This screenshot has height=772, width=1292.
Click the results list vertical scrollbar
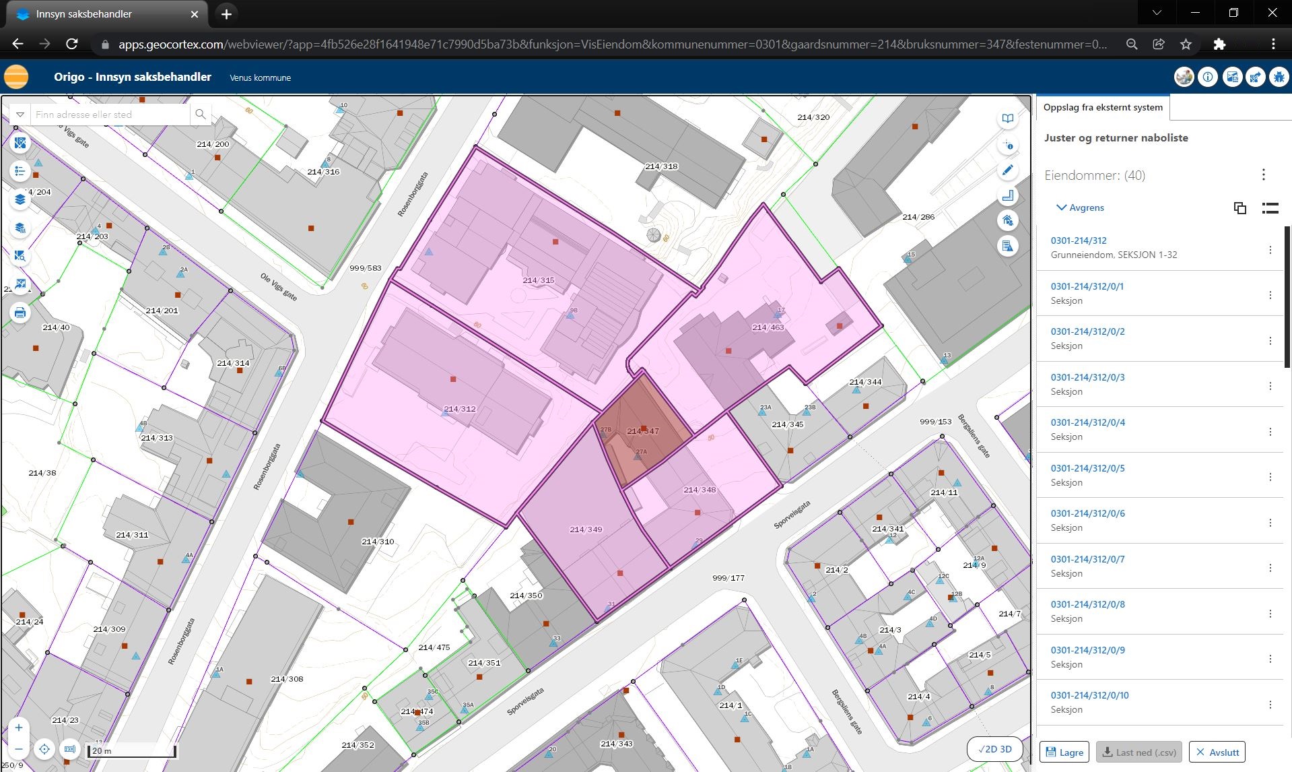click(1287, 296)
